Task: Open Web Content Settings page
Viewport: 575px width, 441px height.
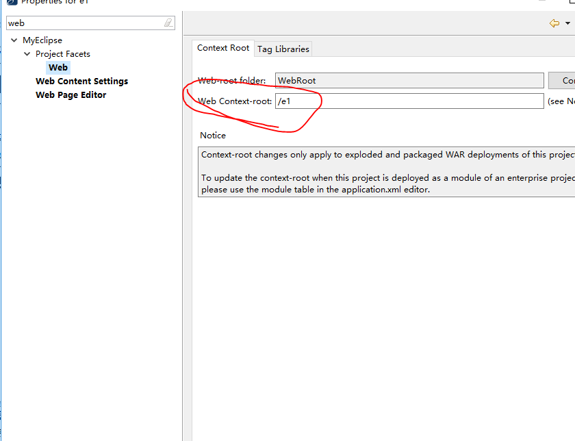Action: click(81, 81)
